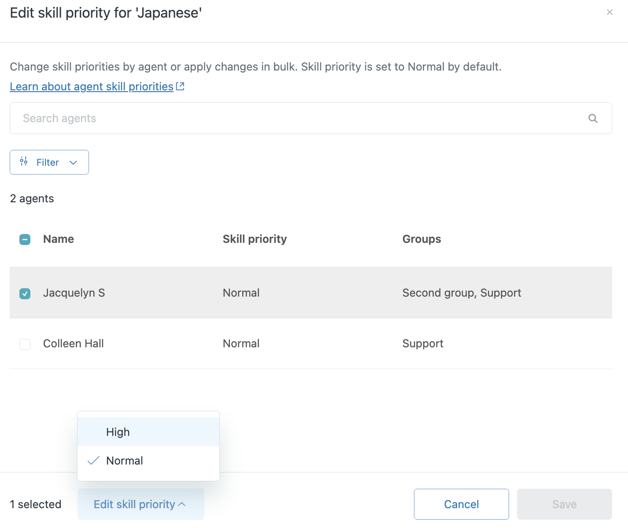Screen dimensions: 628x528
Task: Collapse menu via Edit skill priority chevron
Action: pyautogui.click(x=181, y=504)
